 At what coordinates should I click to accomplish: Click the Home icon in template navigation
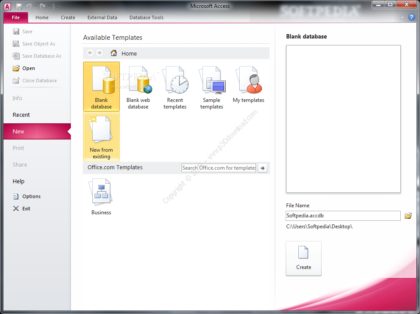click(x=114, y=53)
